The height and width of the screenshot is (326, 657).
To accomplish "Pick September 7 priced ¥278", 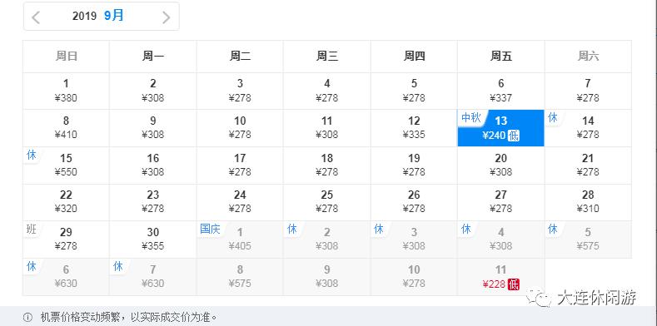I will click(588, 91).
